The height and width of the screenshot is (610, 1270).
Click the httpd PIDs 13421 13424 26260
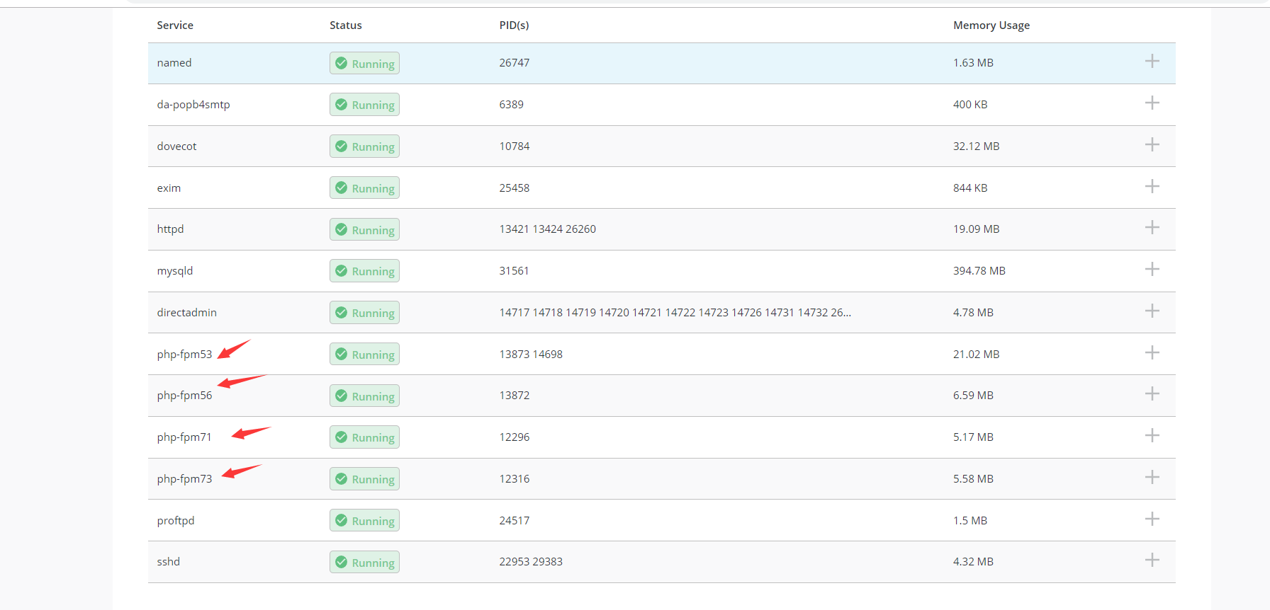[x=548, y=229]
